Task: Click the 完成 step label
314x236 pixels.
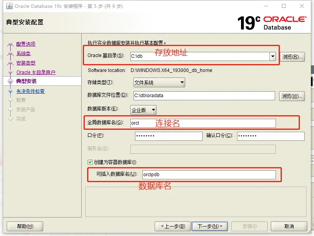Action: coord(21,119)
